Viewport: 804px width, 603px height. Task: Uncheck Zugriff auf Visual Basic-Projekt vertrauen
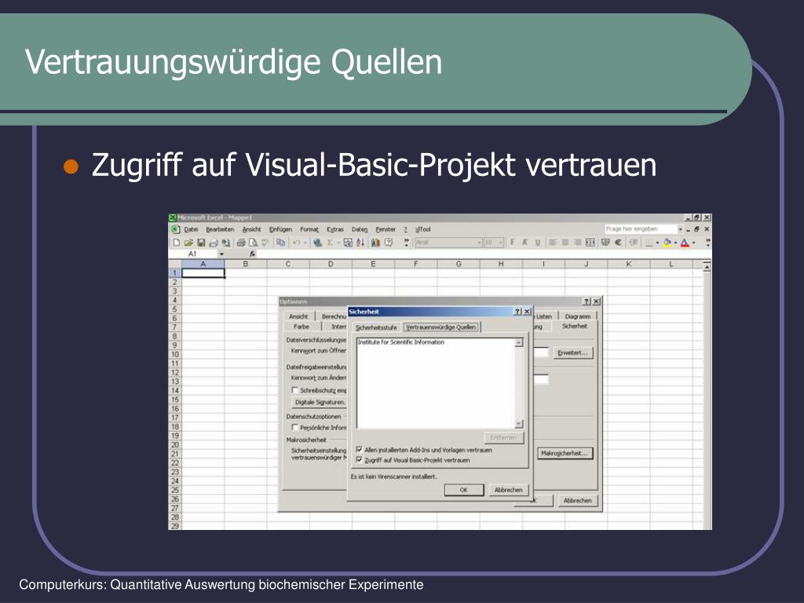(x=359, y=459)
